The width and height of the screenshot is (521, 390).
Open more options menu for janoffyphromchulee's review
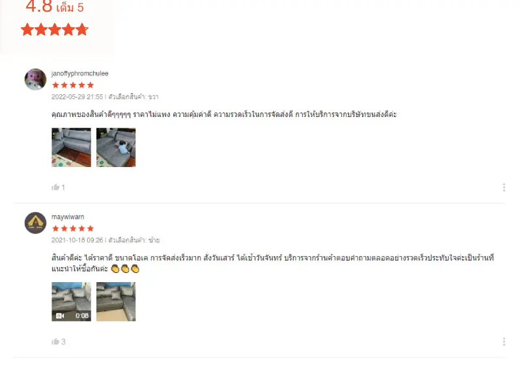click(x=504, y=187)
